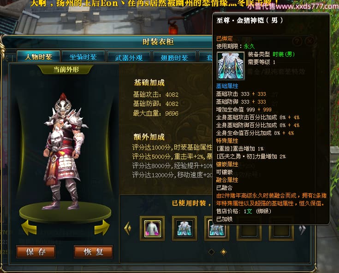
Task: Click the 保存 button
Action: (36, 252)
